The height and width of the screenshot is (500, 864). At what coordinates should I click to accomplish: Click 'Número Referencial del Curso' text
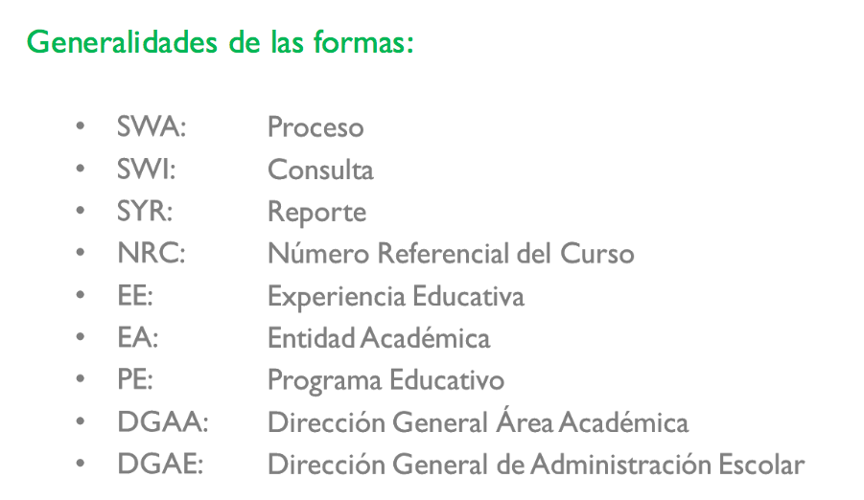[451, 254]
